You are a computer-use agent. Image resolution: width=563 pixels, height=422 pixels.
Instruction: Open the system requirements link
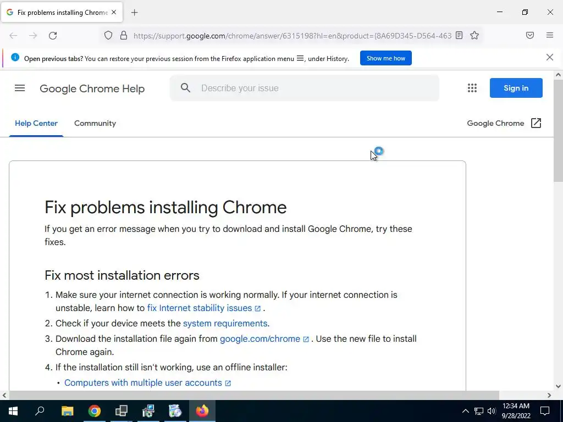pyautogui.click(x=225, y=323)
